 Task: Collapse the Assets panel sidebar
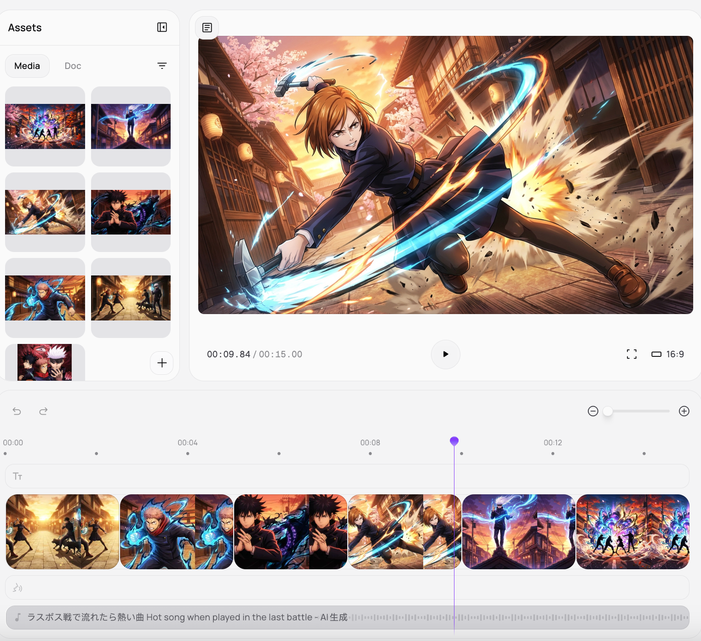(162, 27)
